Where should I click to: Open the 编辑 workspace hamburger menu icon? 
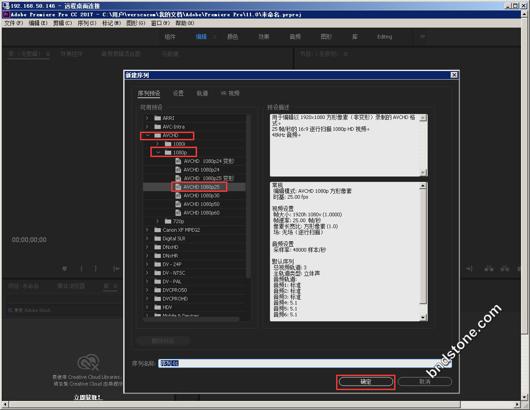point(215,37)
